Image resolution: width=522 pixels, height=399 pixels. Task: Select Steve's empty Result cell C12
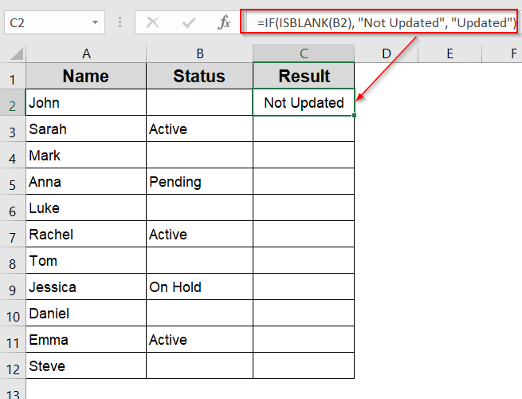(x=304, y=365)
